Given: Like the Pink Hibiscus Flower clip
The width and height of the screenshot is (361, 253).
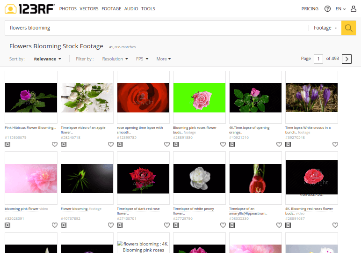Looking at the screenshot, I should 54,144.
